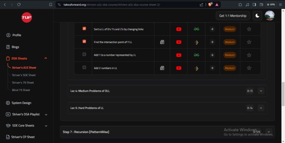Viewport: 285px width, 143px height.
Task: Open the browser hamburger menu
Action: click(x=280, y=5)
